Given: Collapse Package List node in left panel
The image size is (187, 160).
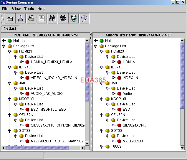Looking at the screenshot, I should (4, 46).
